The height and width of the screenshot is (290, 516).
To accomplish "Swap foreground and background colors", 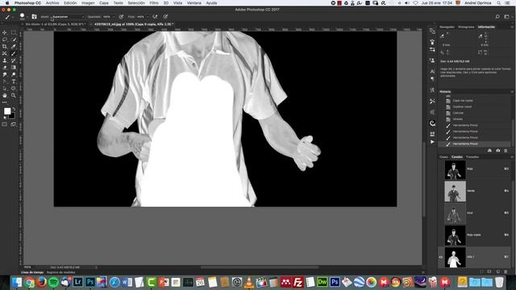I will coord(14,109).
